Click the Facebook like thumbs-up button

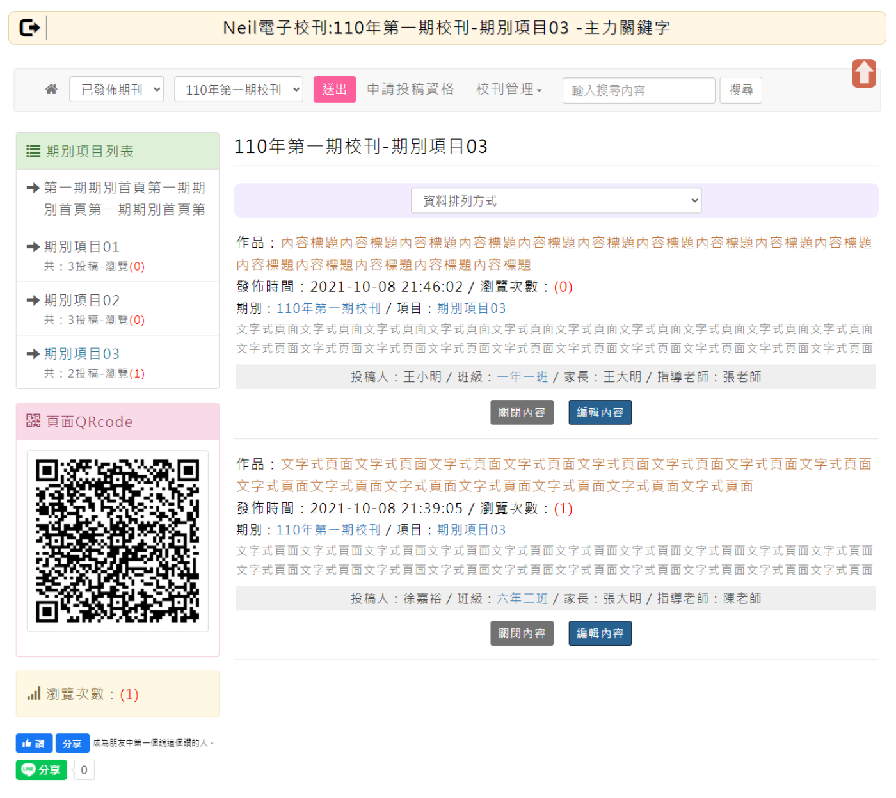[34, 743]
